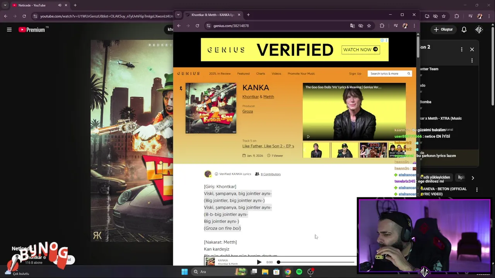
Task: Open 2025, In Review menu item
Action: (x=220, y=73)
